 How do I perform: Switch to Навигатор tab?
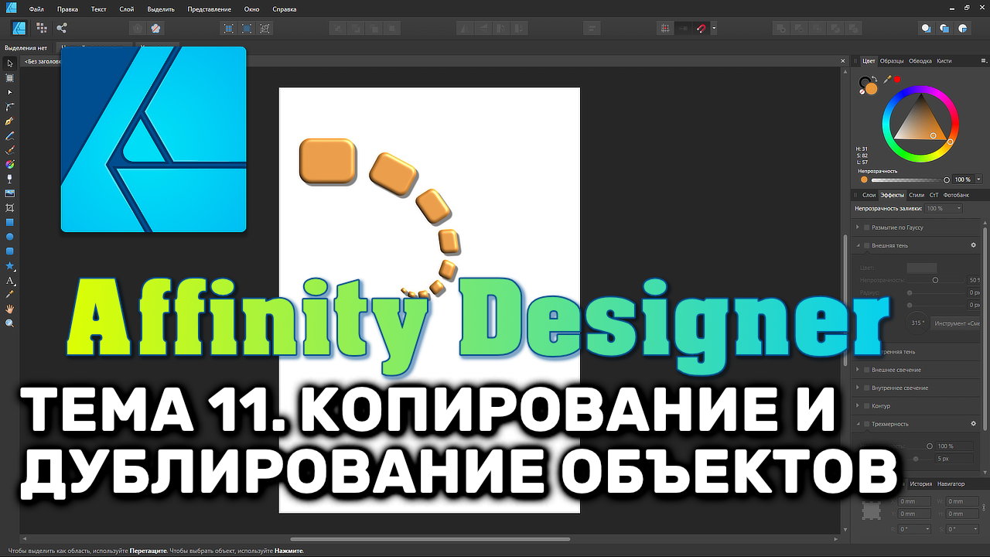[951, 484]
